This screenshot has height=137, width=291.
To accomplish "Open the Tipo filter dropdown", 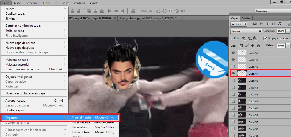I will point(239,24).
